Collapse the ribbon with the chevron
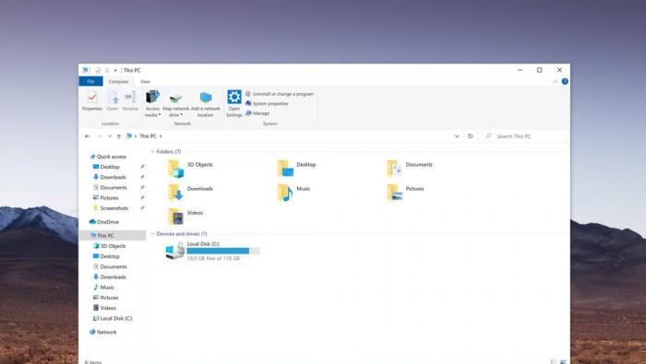This screenshot has width=646, height=364. [x=556, y=82]
